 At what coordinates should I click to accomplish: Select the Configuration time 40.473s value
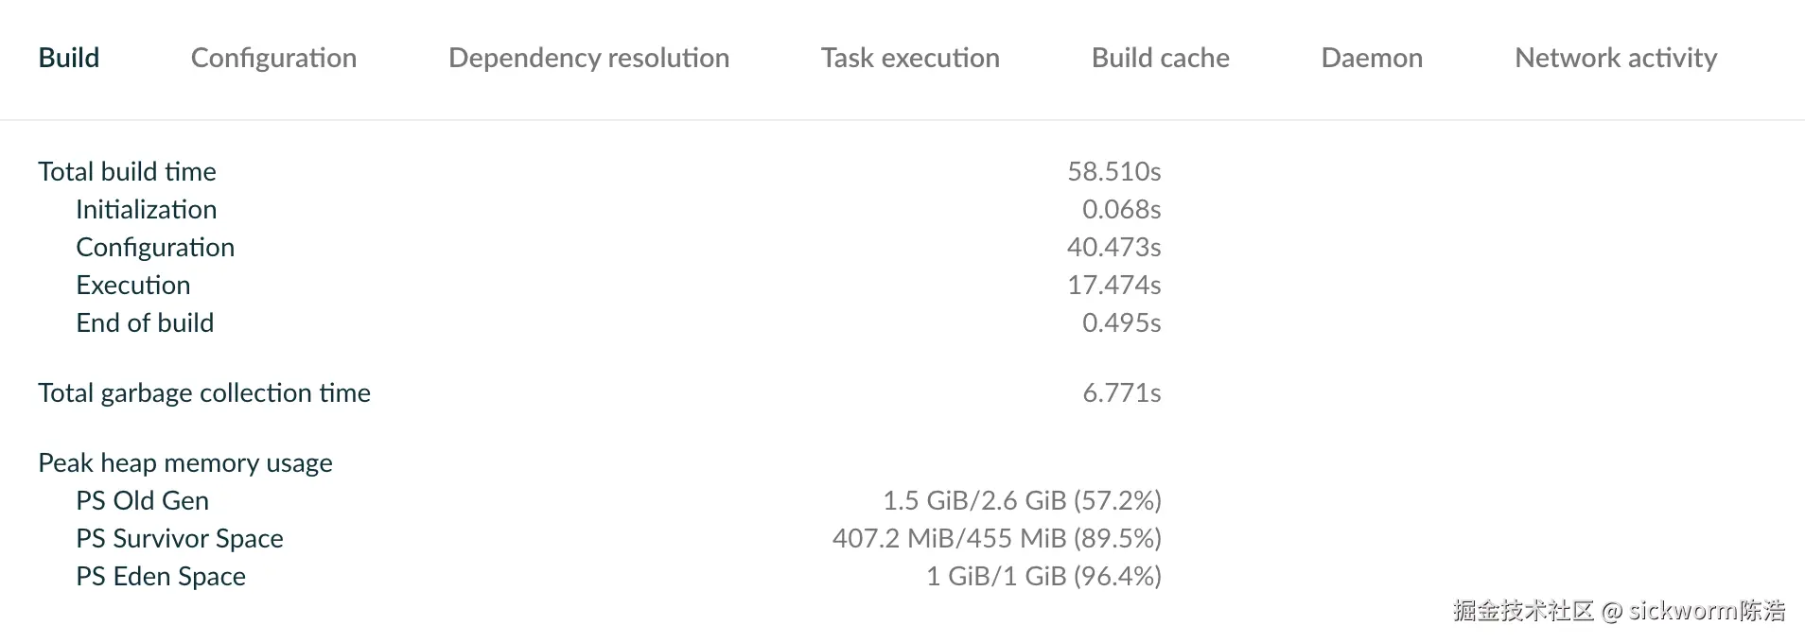pyautogui.click(x=1113, y=247)
